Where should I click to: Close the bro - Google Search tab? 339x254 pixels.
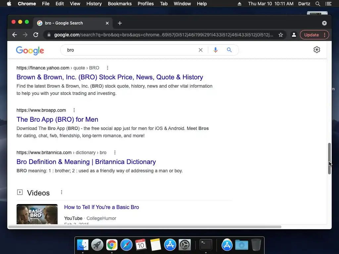click(x=107, y=23)
